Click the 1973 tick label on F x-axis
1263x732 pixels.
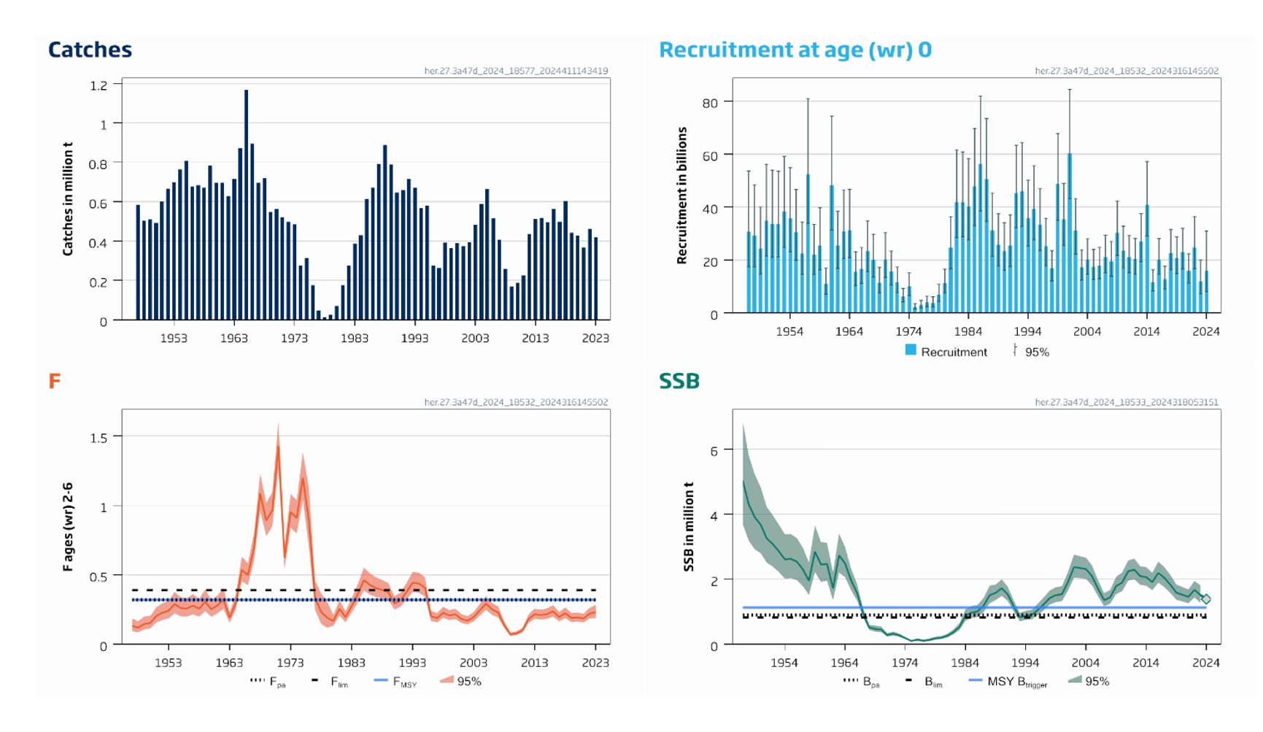[x=290, y=663]
